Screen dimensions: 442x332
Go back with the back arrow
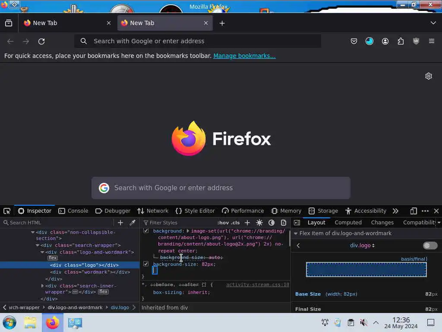coord(10,41)
